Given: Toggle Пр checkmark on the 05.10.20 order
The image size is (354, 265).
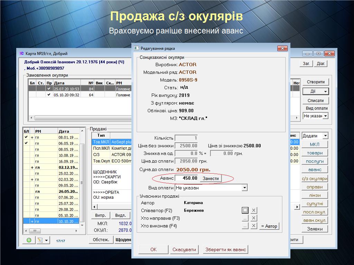Looking at the screenshot, I should tap(49, 95).
